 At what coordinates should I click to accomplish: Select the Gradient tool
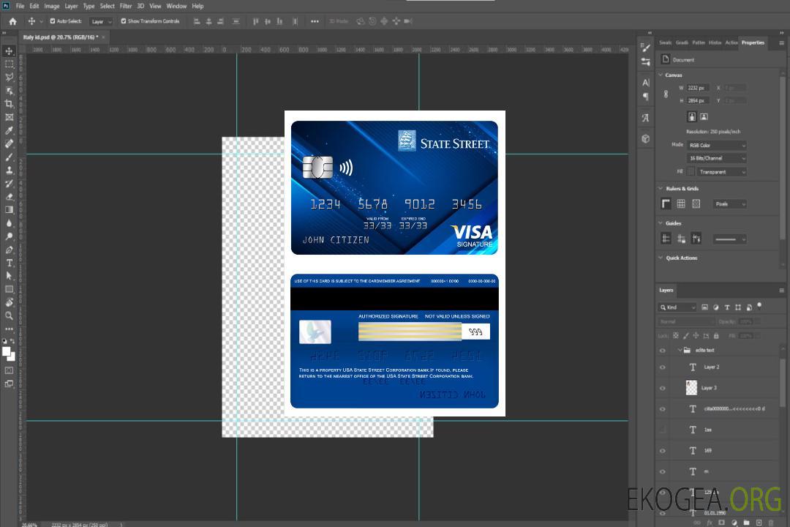coord(10,209)
